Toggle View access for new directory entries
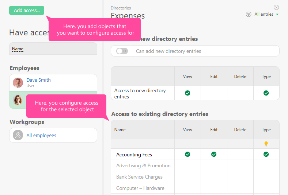The height and width of the screenshot is (195, 288). coord(187,93)
